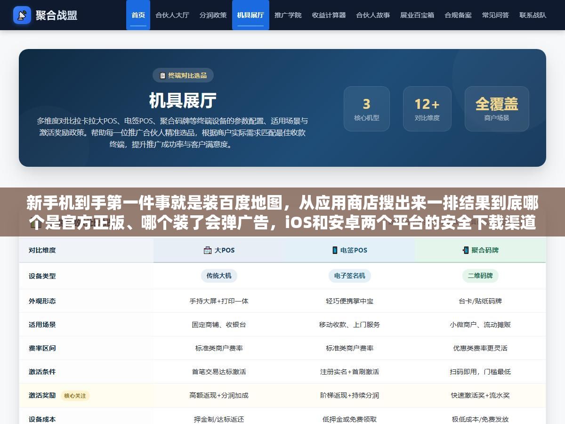Click the 核心关注 badge
This screenshot has width=565, height=424.
tap(75, 396)
